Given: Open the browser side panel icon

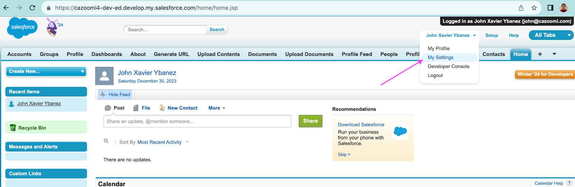Looking at the screenshot, I should (550, 8).
